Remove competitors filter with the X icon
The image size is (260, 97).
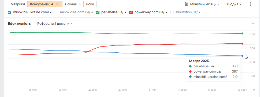pyautogui.click(x=58, y=4)
